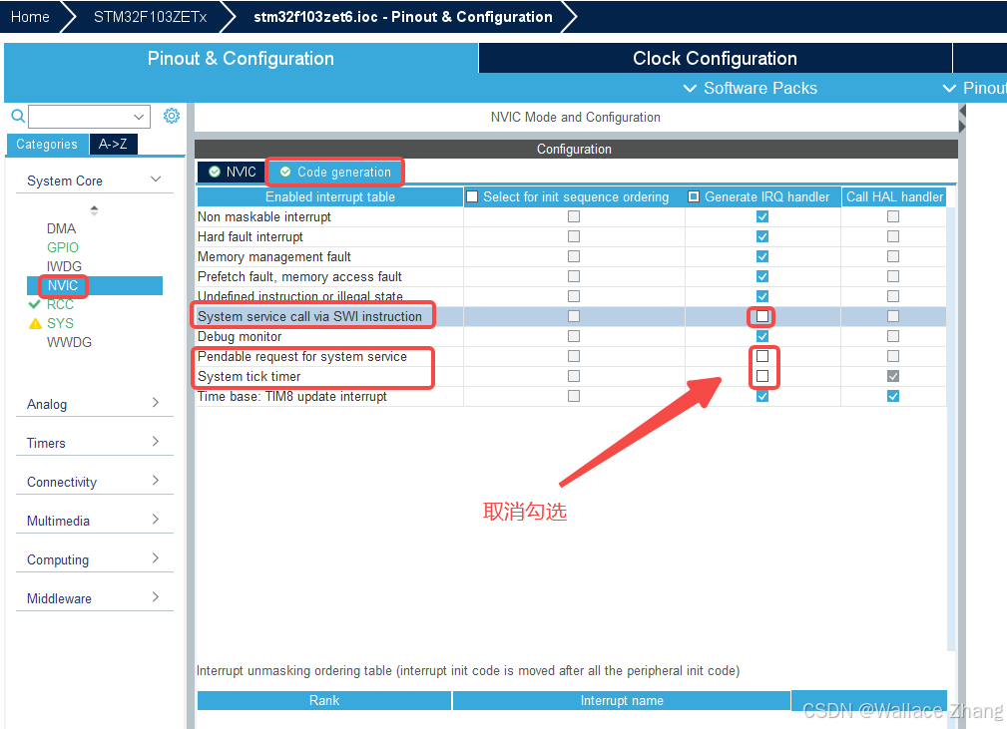Uncheck Generate IRQ handler for Hard fault interrupt
The image size is (1007, 729).
click(762, 236)
